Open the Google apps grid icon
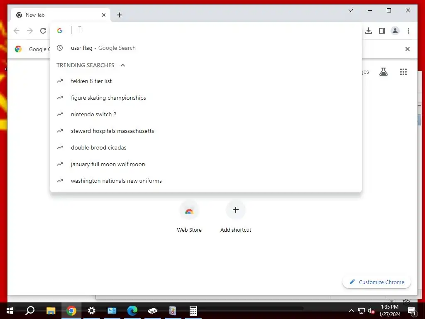425x319 pixels. (x=403, y=72)
